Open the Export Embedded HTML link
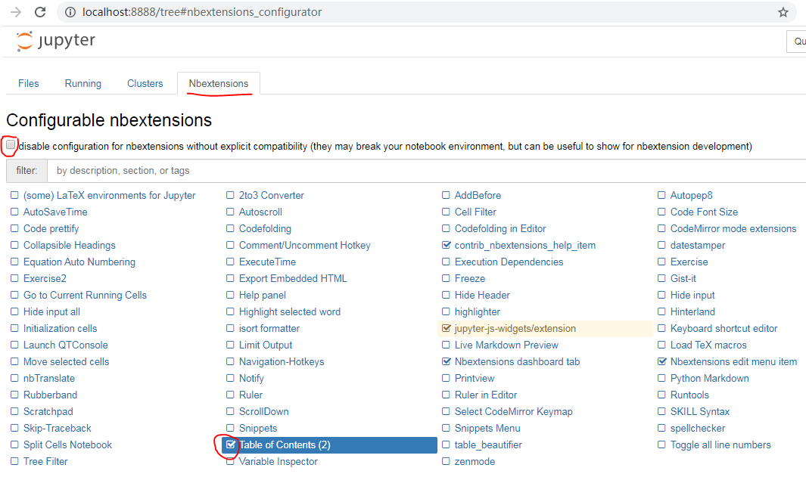 (x=293, y=278)
